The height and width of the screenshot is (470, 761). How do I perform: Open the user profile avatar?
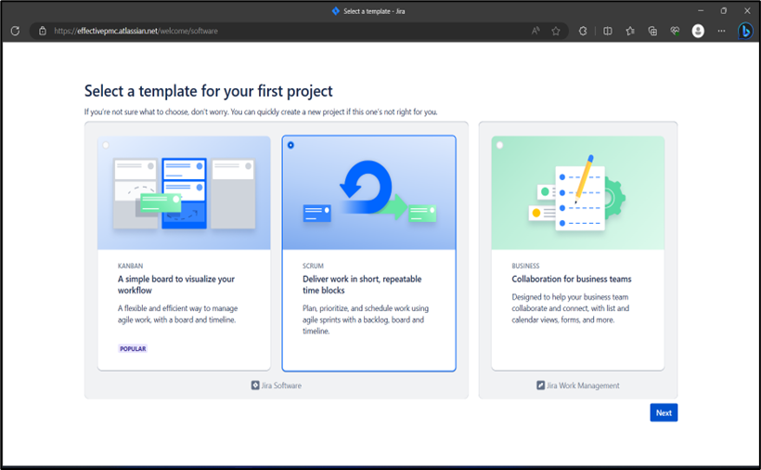coord(698,31)
